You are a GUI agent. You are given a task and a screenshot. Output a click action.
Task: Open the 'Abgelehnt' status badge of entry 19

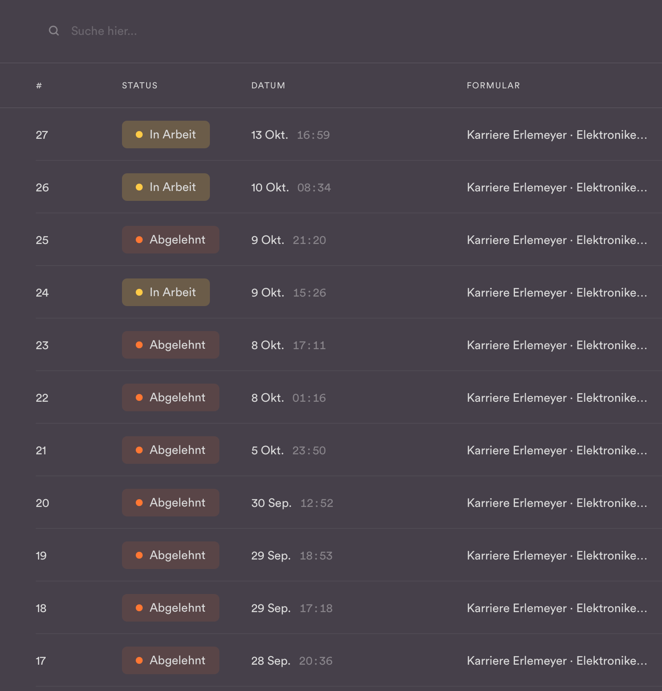tap(171, 555)
